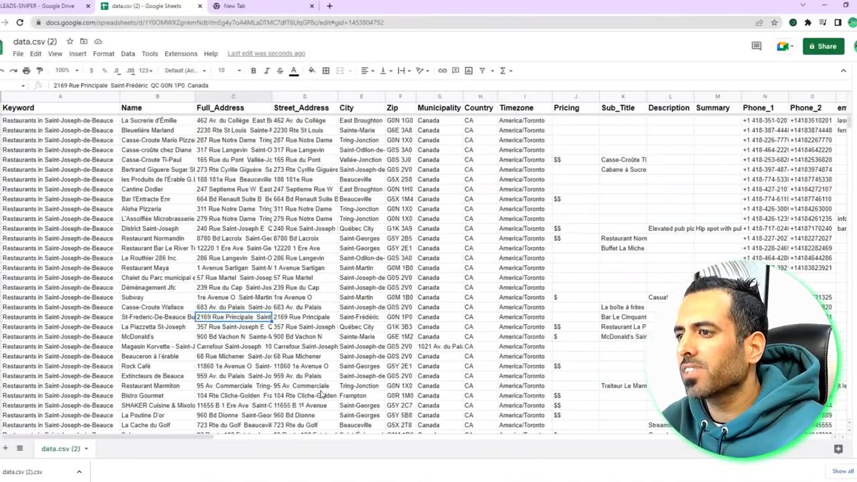Open comment history icon
The width and height of the screenshot is (857, 482).
757,46
